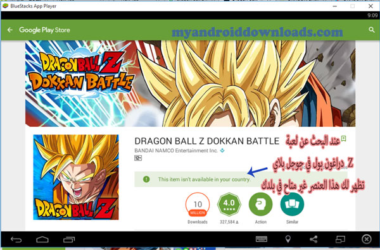
Task: Close the BlueStacks App Player window
Action: tap(370, 6)
